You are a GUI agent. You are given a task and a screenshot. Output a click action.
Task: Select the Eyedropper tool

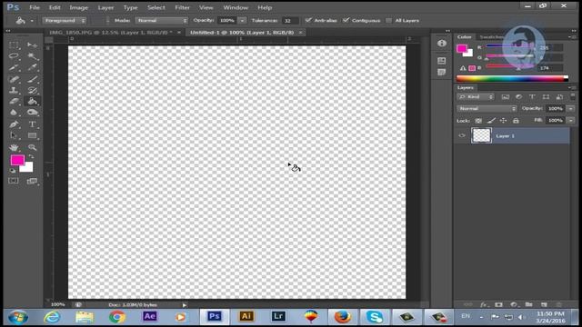pos(33,68)
